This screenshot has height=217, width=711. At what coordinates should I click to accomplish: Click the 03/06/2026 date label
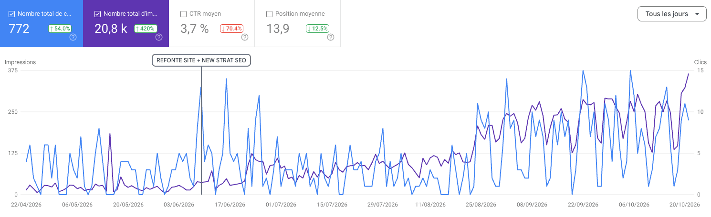pos(179,205)
